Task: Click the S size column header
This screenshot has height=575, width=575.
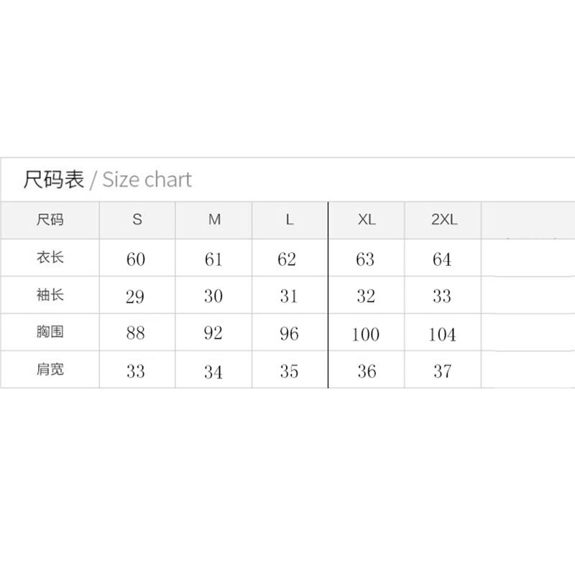Action: point(137,220)
